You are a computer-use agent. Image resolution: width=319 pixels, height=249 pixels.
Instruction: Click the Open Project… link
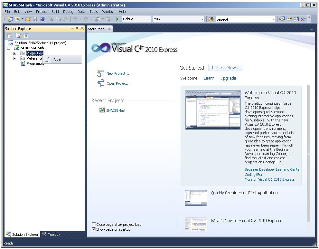[x=118, y=83]
